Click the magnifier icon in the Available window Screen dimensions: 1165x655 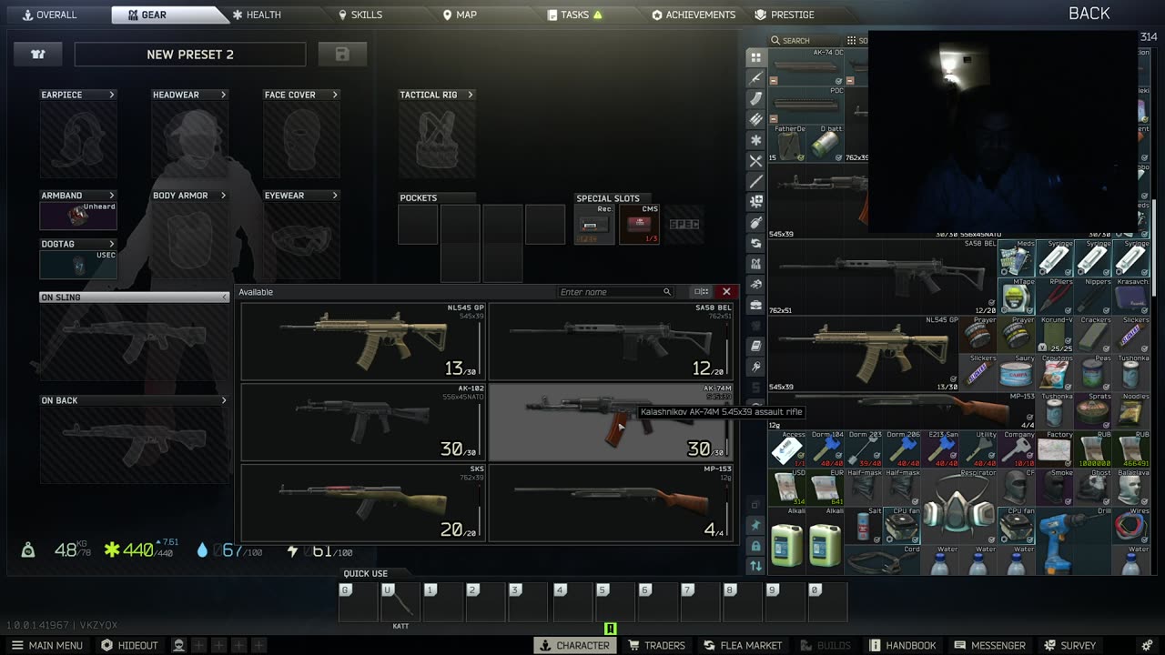(x=667, y=292)
